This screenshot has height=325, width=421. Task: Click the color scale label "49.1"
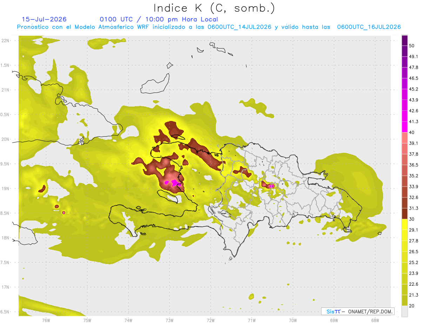pyautogui.click(x=414, y=57)
